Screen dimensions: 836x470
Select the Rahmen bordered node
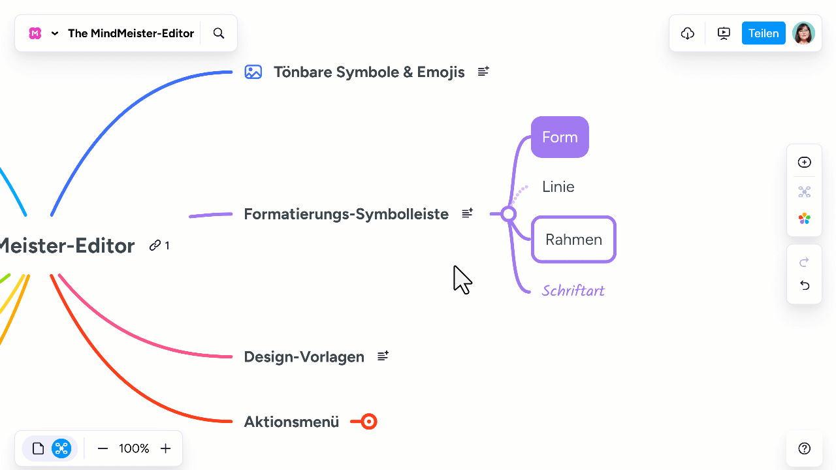click(x=573, y=240)
